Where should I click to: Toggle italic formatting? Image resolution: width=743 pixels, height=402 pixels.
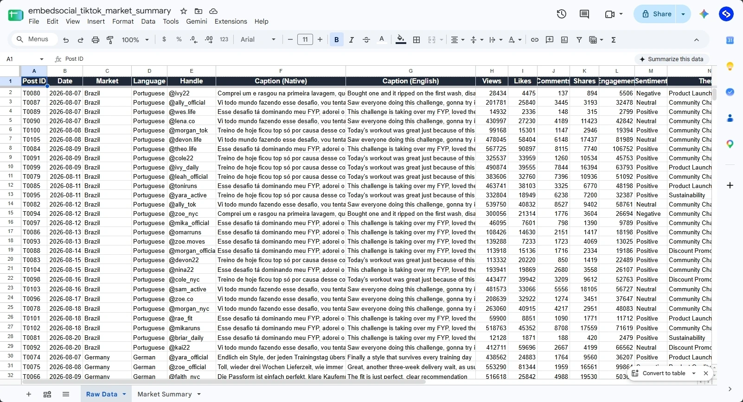click(x=352, y=40)
